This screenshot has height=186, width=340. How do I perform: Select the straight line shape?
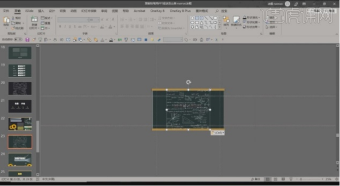206,18
